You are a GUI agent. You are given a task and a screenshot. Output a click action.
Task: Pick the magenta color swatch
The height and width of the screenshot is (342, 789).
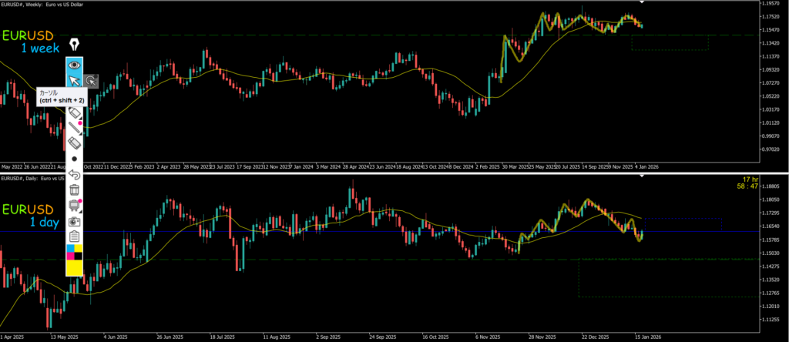point(71,256)
